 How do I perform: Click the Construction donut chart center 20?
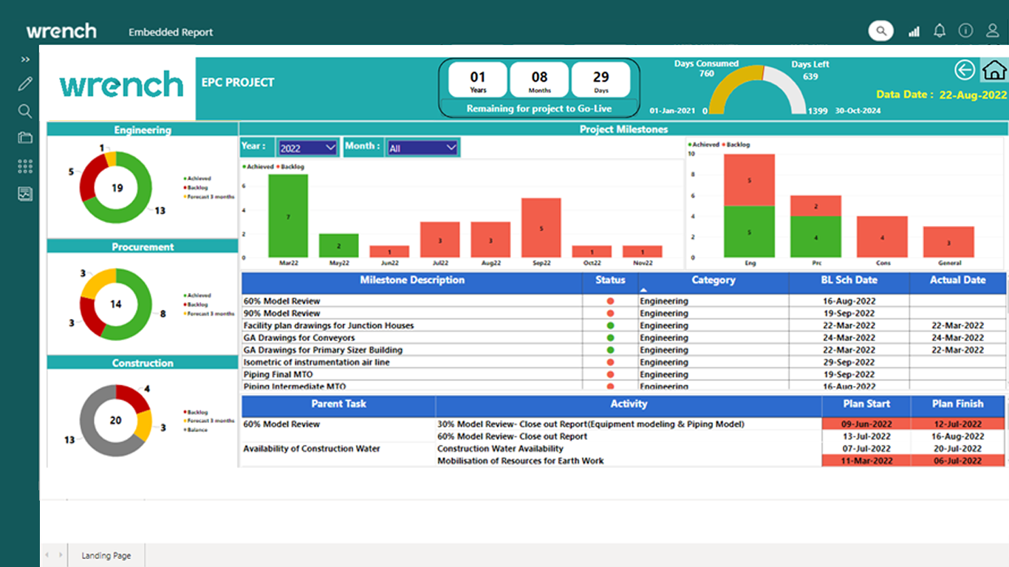click(x=116, y=420)
